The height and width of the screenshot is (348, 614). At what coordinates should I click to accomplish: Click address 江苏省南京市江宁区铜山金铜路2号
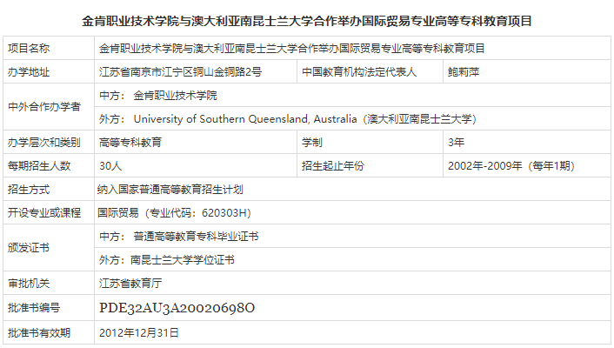point(180,71)
